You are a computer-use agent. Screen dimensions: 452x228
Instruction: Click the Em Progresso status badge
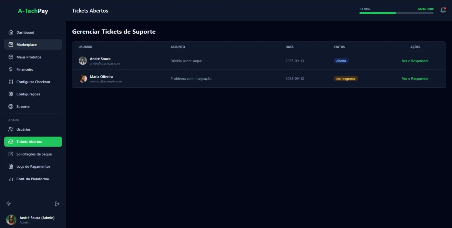[x=345, y=78]
